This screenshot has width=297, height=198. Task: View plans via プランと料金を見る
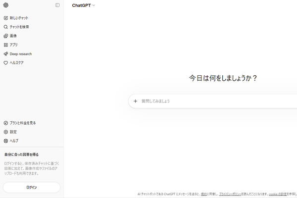coord(22,123)
